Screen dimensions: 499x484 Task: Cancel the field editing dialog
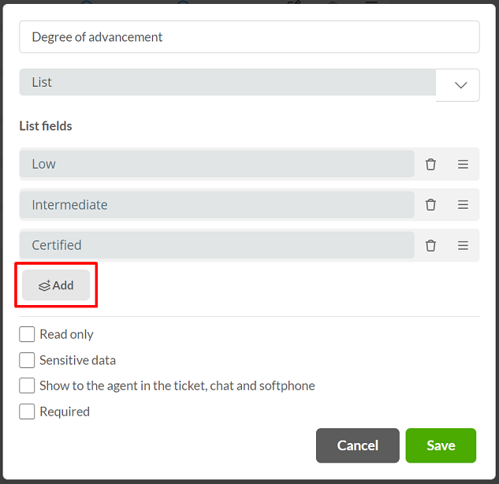(x=358, y=445)
